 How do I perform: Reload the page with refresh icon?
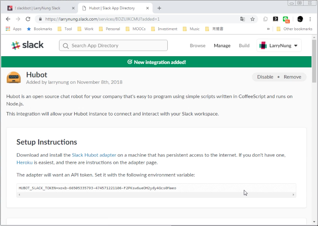pos(28,19)
